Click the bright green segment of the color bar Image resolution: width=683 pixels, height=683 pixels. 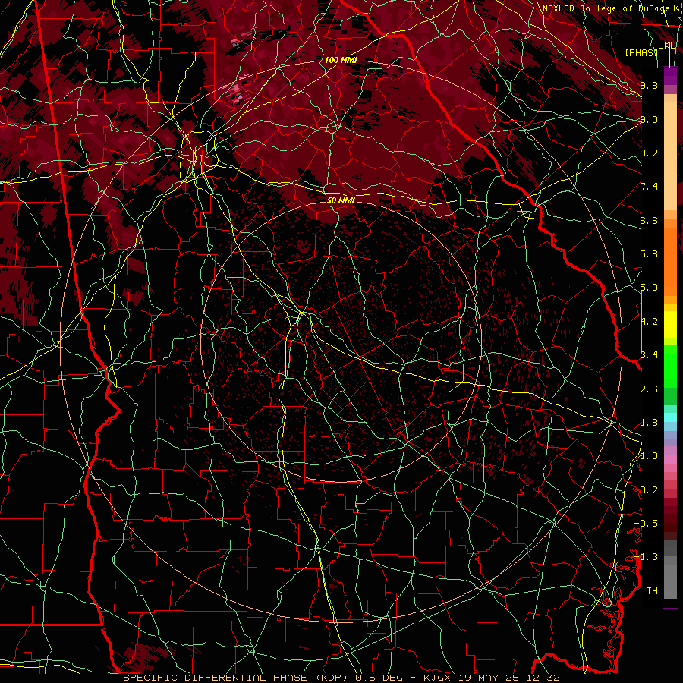[x=670, y=367]
